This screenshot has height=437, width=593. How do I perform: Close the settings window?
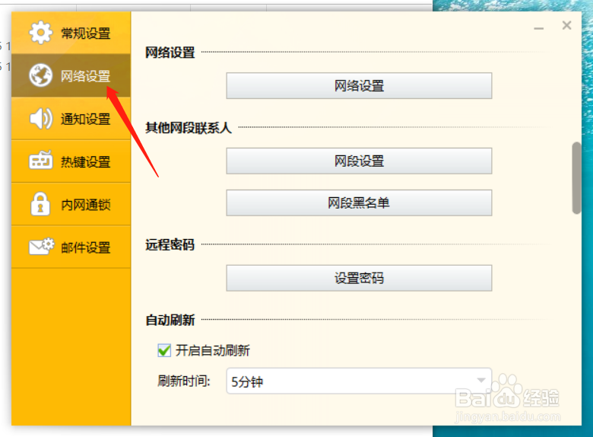point(566,25)
